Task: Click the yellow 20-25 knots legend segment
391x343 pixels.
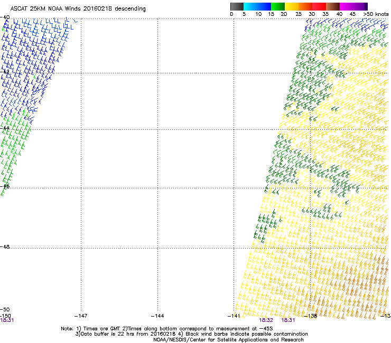Action: (292, 6)
